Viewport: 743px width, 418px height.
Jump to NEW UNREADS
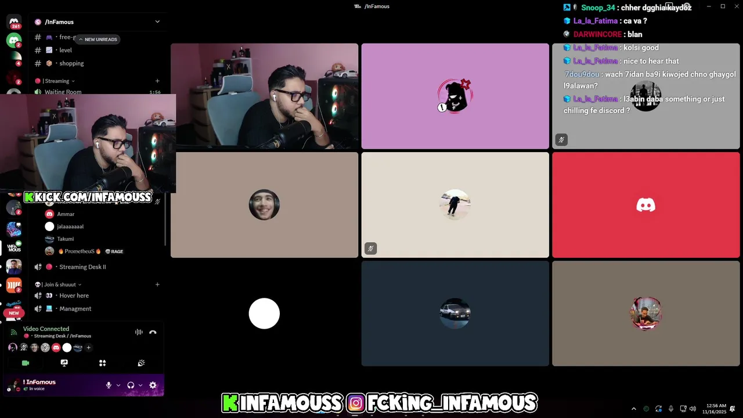click(x=98, y=39)
